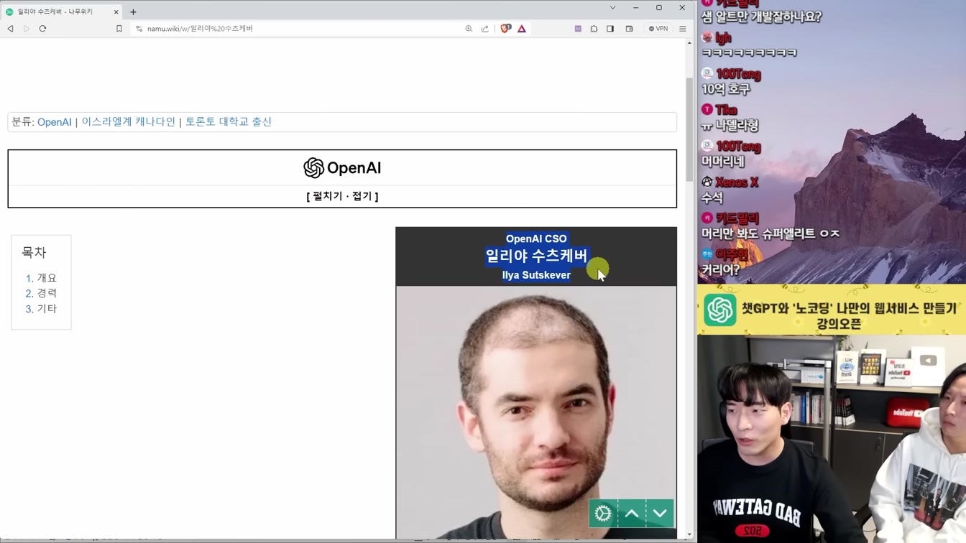Screen dimensions: 966x543
Task: Click the VPN button
Action: coord(658,29)
